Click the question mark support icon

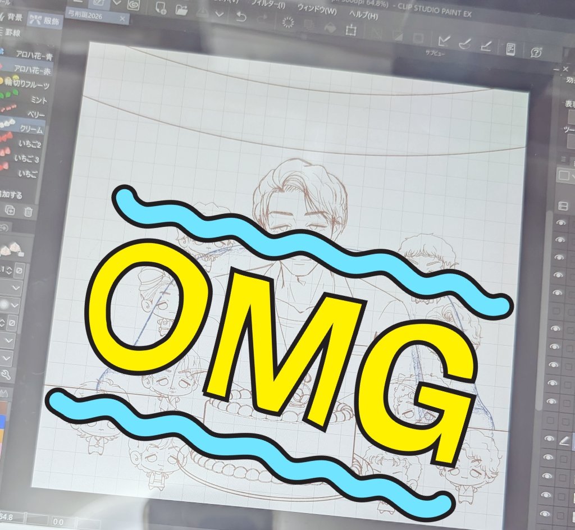pyautogui.click(x=536, y=52)
